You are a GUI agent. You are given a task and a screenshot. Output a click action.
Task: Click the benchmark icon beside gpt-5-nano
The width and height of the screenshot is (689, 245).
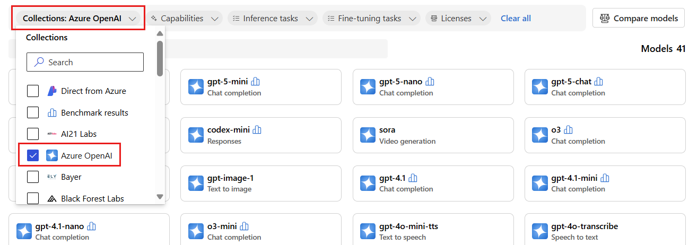(430, 82)
